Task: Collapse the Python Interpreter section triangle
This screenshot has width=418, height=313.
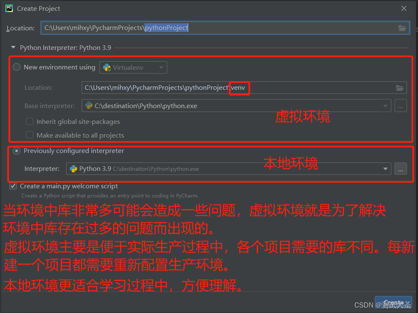Action: (x=13, y=47)
